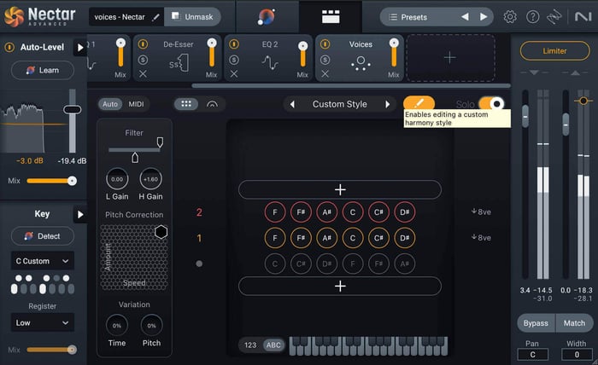Select Auto harmony mode

click(x=110, y=104)
